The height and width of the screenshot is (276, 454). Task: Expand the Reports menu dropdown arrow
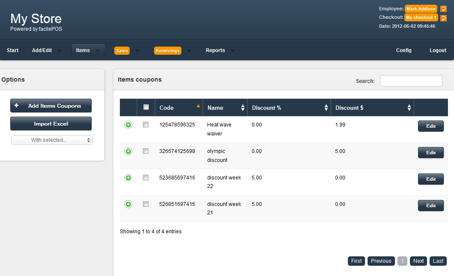coord(233,50)
